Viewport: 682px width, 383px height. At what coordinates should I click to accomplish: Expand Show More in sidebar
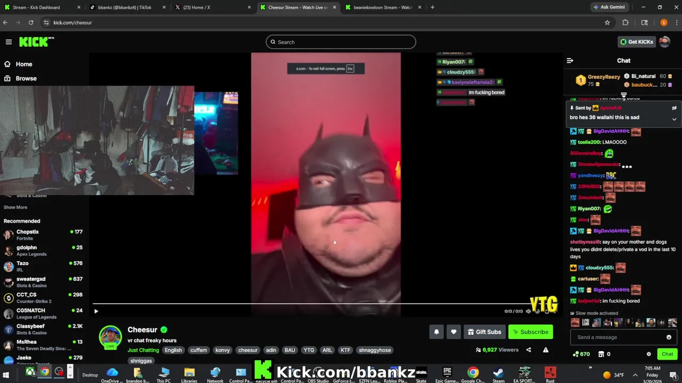pos(15,207)
